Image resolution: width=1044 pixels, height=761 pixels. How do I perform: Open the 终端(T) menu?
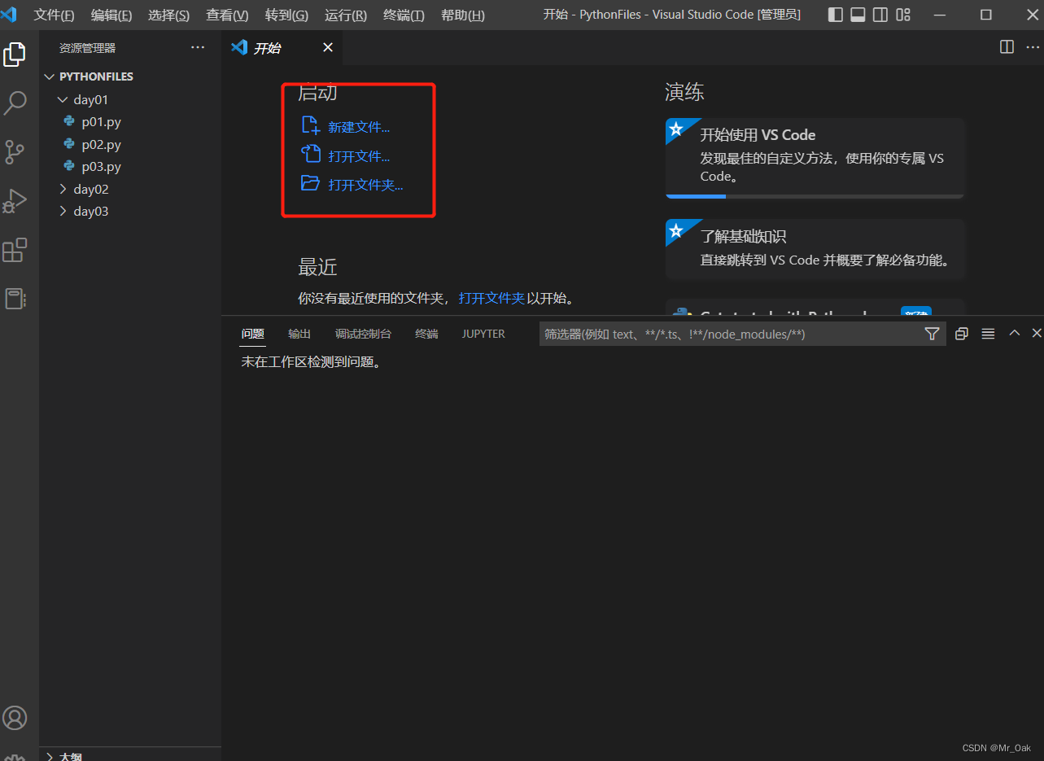pos(404,15)
